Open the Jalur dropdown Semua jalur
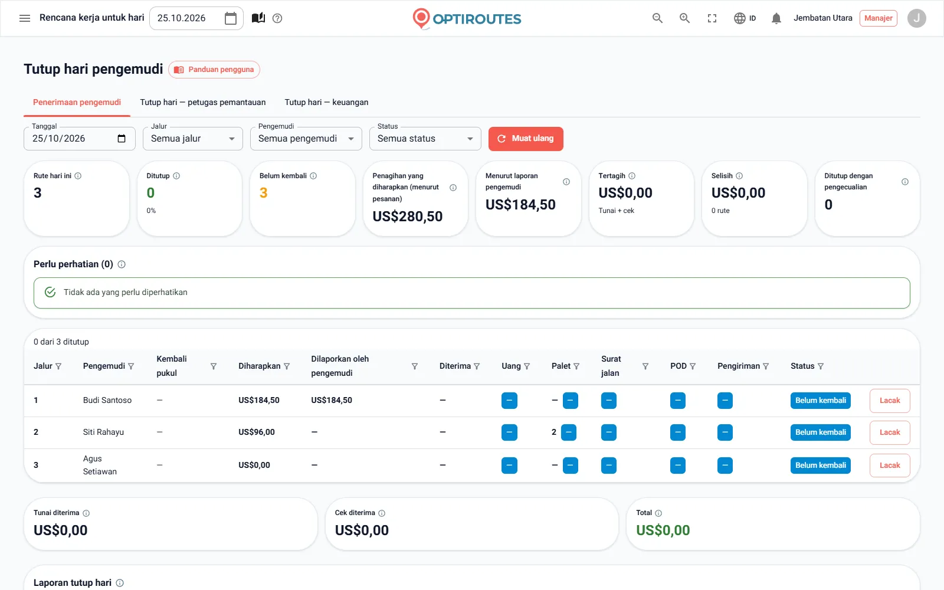The image size is (944, 590). pos(193,139)
